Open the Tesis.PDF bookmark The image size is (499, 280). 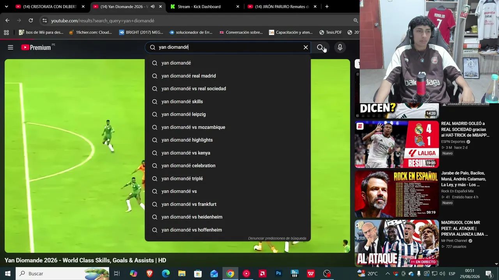pyautogui.click(x=331, y=32)
